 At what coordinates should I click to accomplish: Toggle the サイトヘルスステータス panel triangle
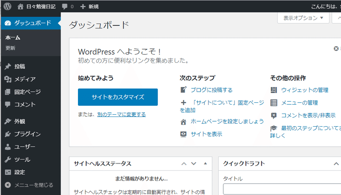pyautogui.click(x=205, y=163)
